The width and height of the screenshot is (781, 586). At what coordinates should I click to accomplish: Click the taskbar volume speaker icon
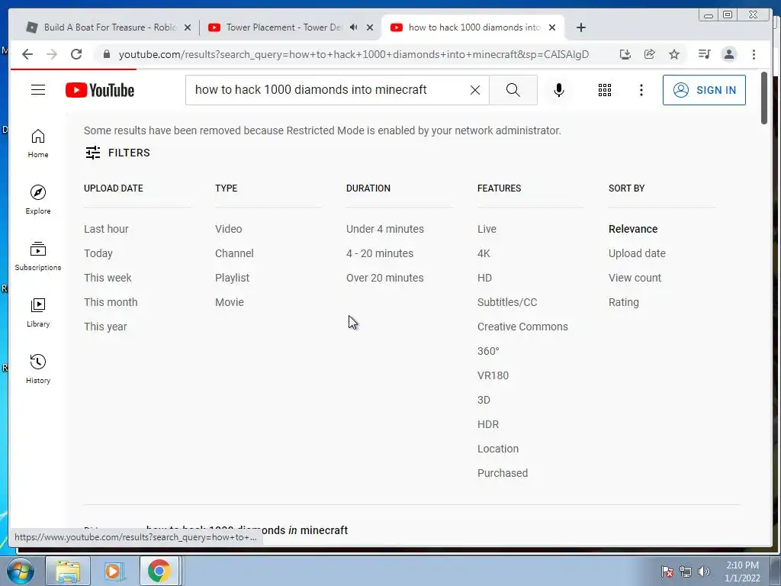coord(703,572)
